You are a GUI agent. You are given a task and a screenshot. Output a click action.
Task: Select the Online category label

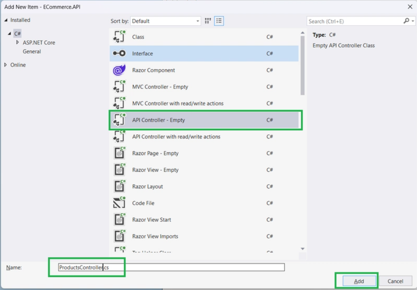pyautogui.click(x=18, y=65)
